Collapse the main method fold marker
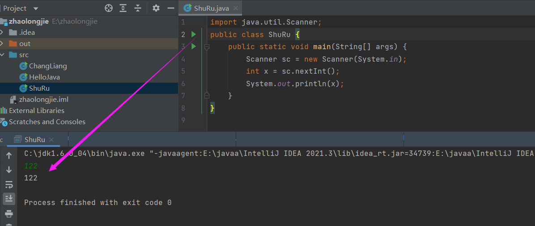 pyautogui.click(x=206, y=47)
